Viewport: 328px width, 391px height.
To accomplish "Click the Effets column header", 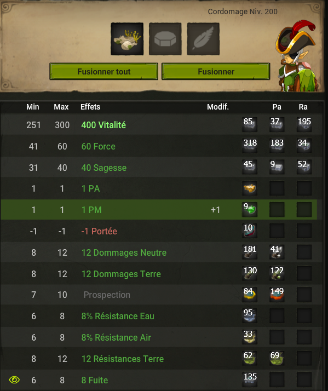I will (x=90, y=107).
